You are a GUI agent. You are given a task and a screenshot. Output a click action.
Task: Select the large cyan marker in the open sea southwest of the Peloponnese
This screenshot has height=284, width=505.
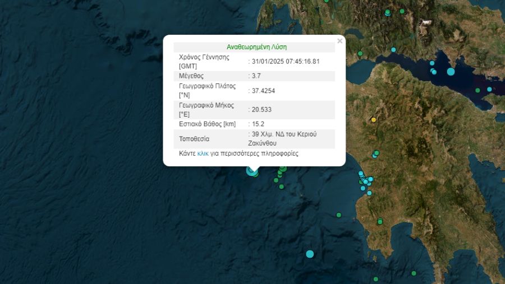click(310, 254)
